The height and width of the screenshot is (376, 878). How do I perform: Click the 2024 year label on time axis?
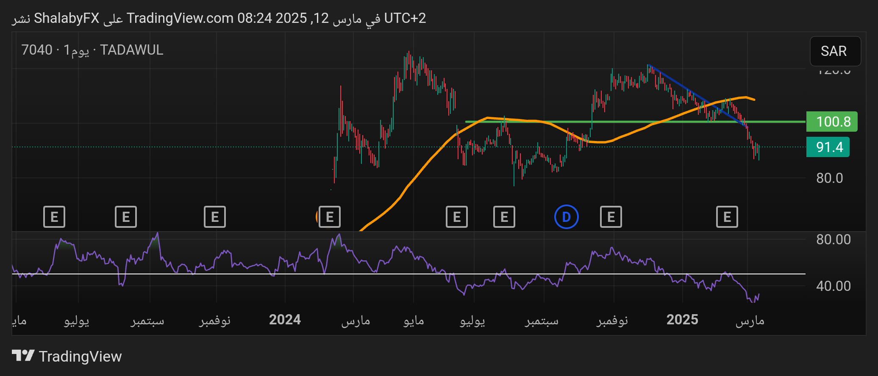click(285, 320)
